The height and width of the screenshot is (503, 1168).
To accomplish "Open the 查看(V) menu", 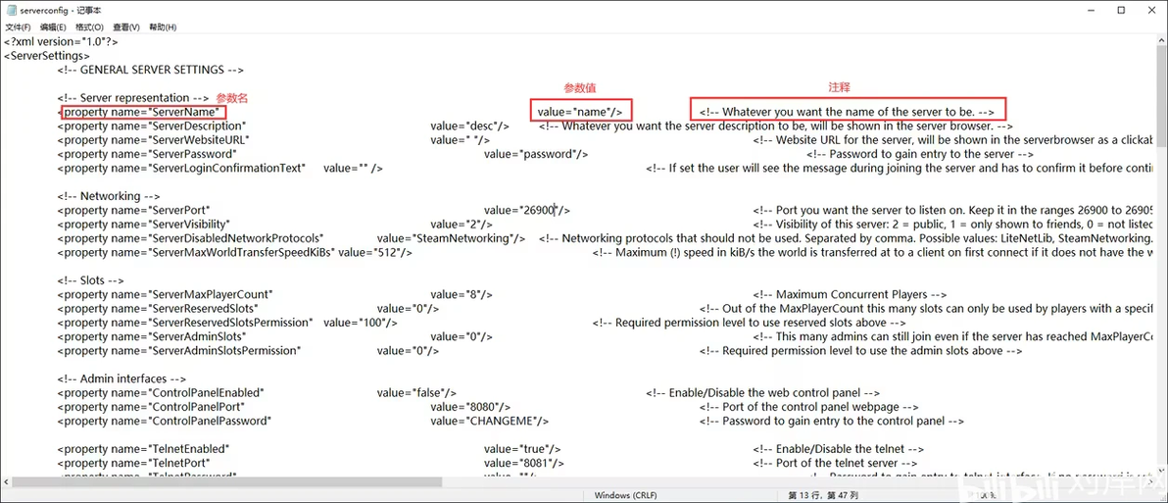I will 125,26.
